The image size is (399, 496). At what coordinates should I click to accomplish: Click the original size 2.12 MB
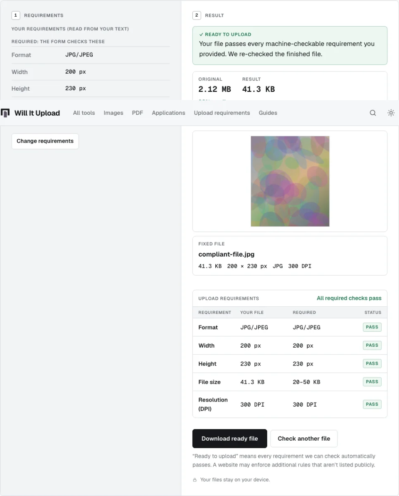[x=215, y=89]
